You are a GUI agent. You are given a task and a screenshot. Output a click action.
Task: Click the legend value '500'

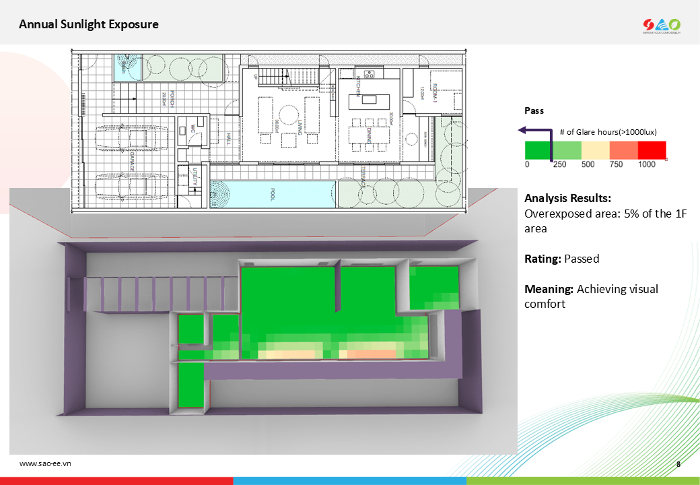pos(588,164)
